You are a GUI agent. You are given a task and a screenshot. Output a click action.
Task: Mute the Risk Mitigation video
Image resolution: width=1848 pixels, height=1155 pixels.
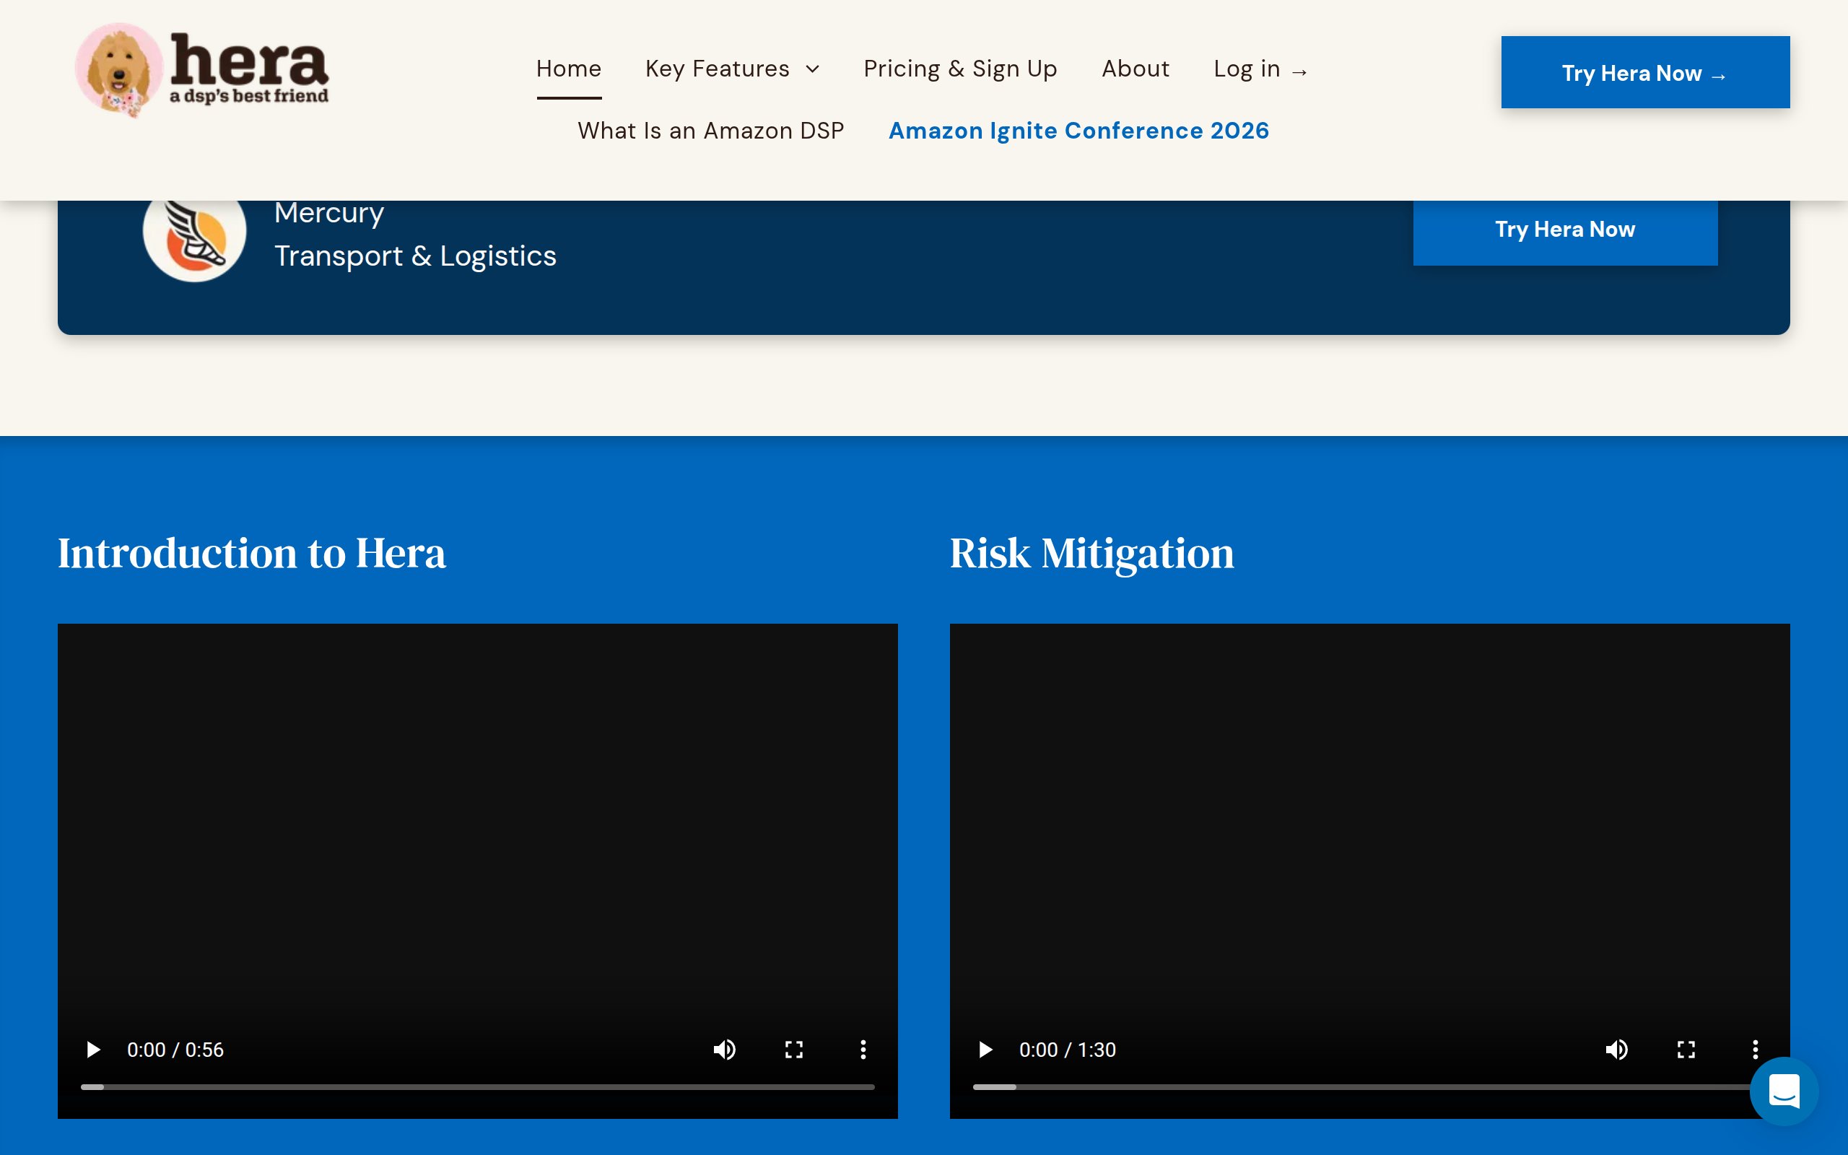pyautogui.click(x=1616, y=1050)
